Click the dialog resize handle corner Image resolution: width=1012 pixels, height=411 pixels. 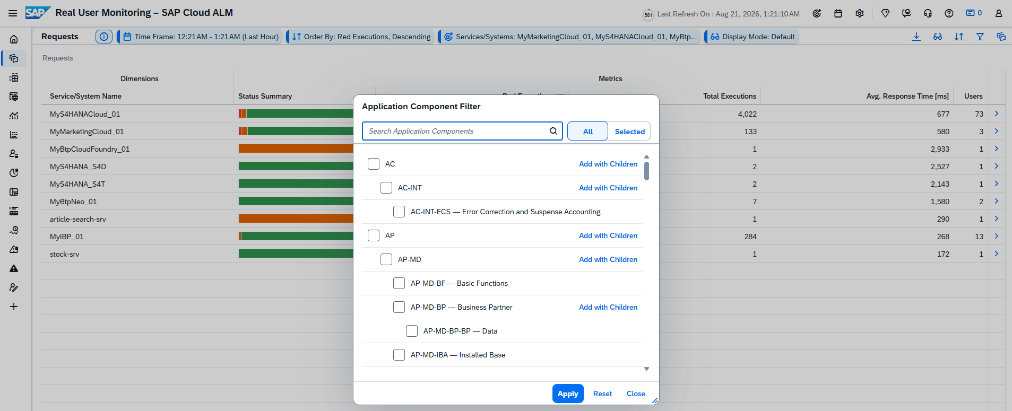tap(655, 401)
